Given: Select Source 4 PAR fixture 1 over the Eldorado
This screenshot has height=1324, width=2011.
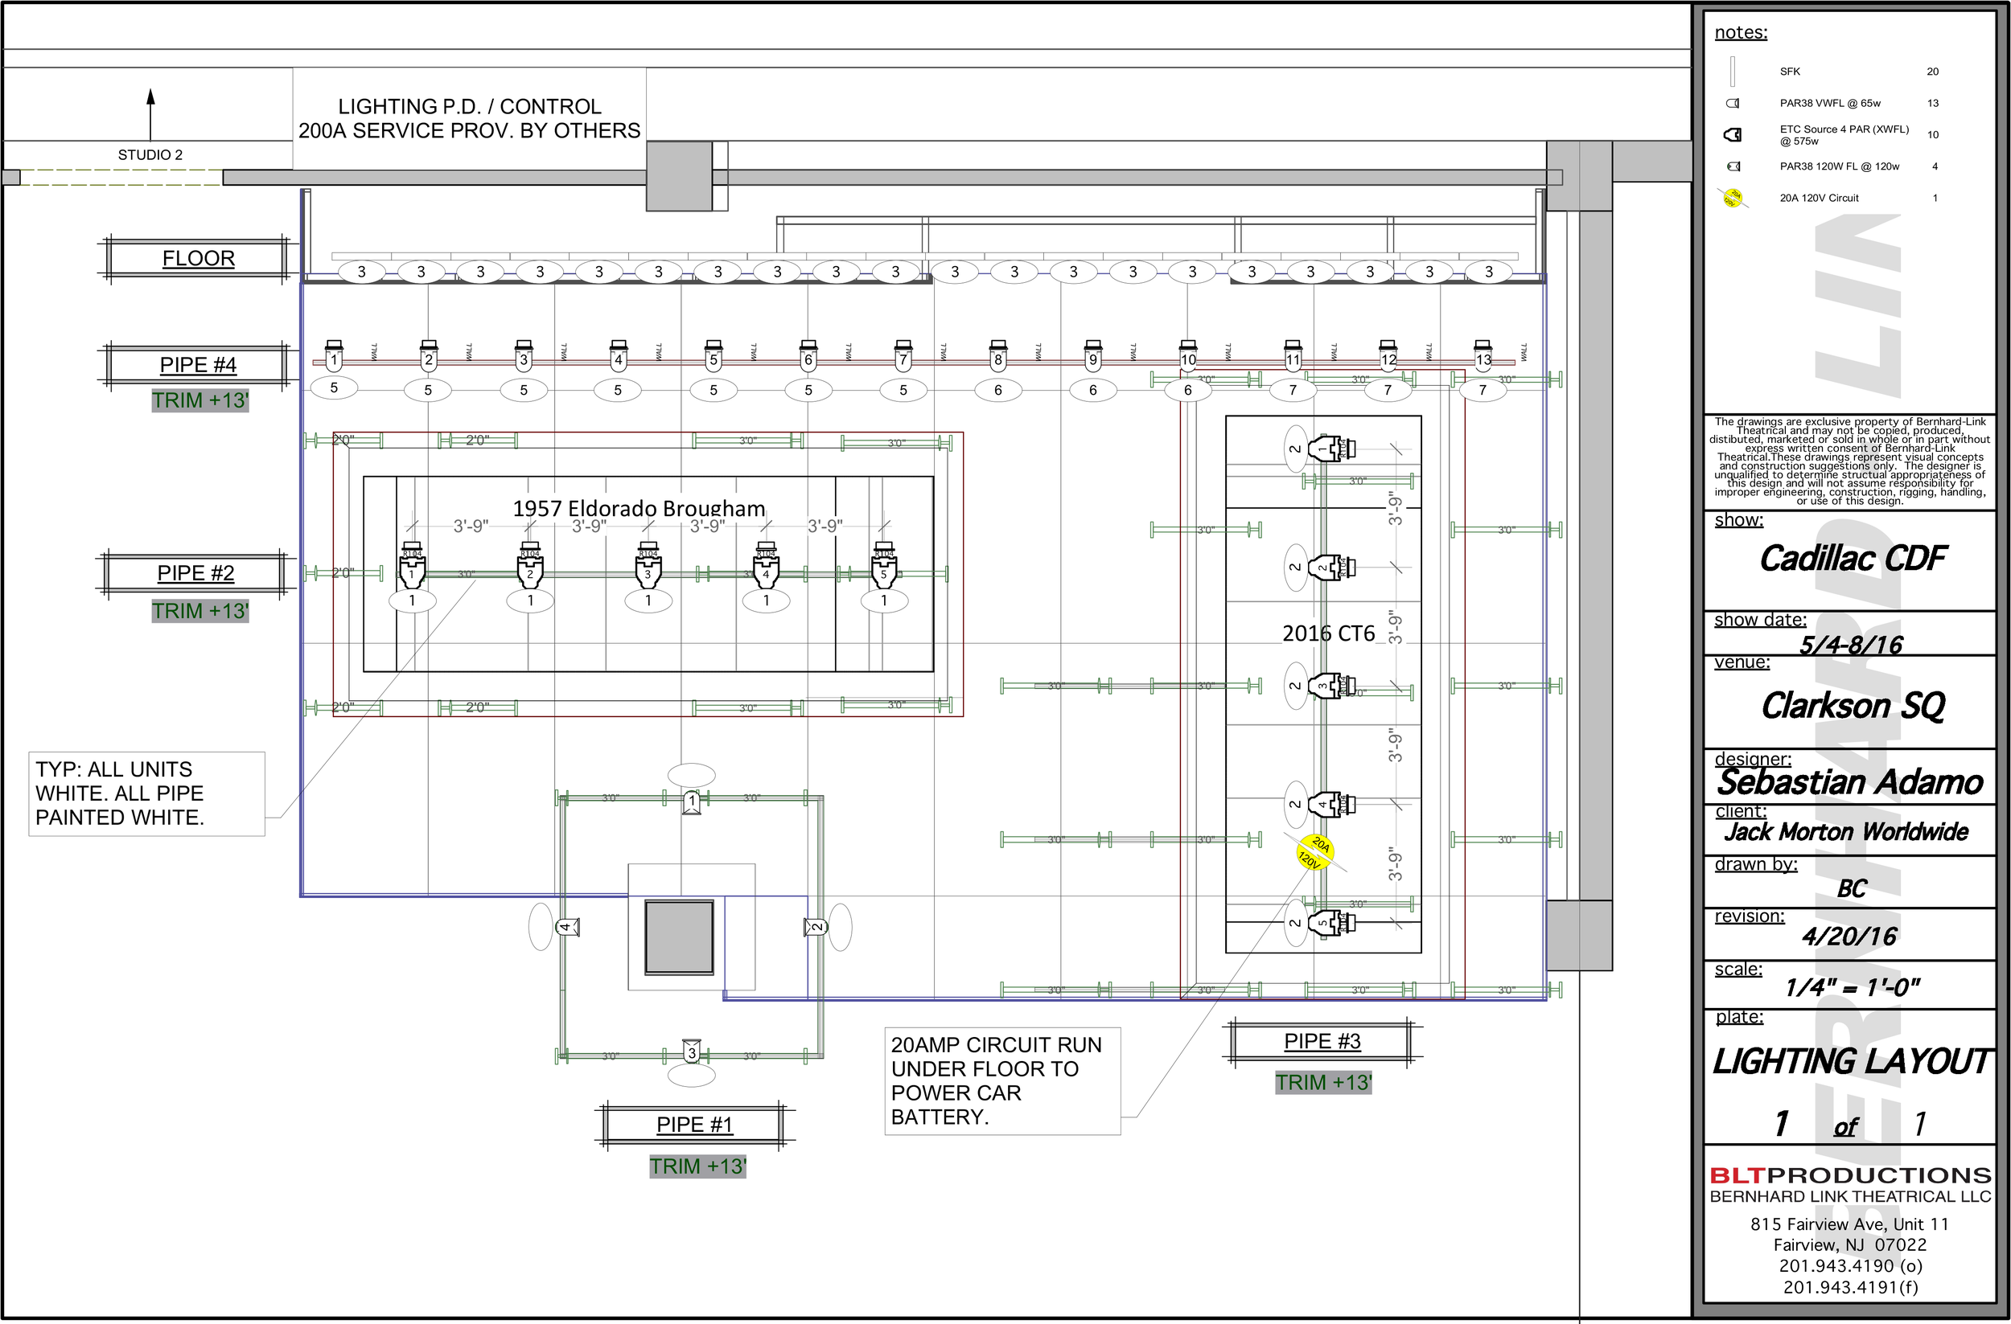Looking at the screenshot, I should click(x=412, y=564).
